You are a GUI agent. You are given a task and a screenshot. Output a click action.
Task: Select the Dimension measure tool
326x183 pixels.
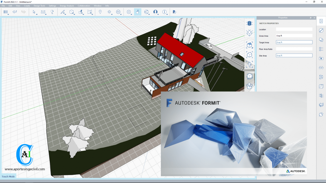point(43,12)
